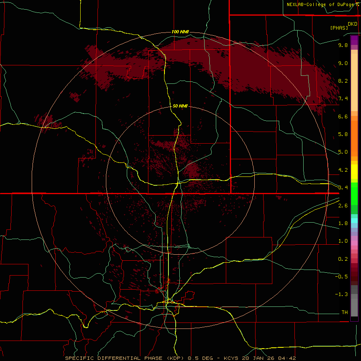Click the KCYS station identifier

[231, 358]
